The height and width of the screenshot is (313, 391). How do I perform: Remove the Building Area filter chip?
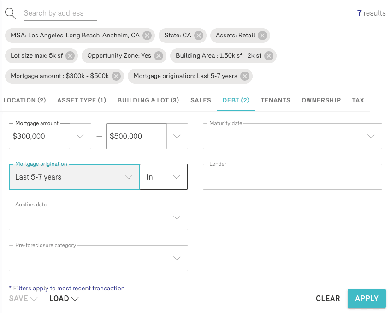pyautogui.click(x=269, y=56)
